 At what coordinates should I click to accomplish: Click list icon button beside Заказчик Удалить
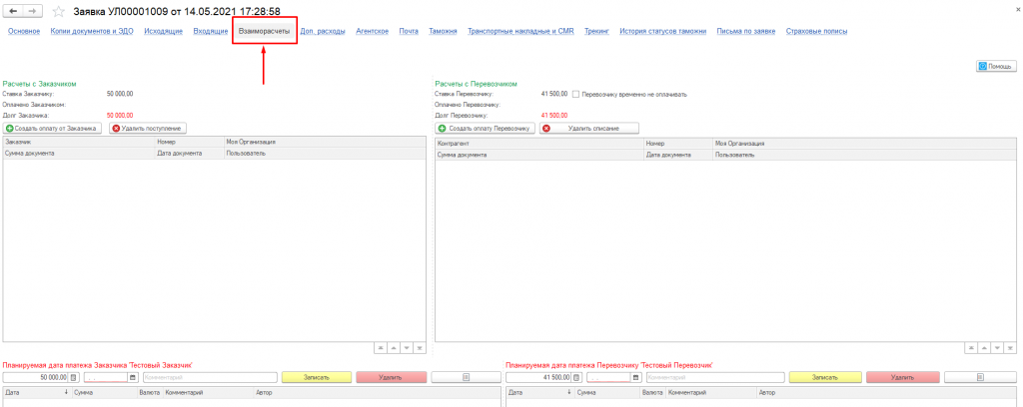pyautogui.click(x=466, y=377)
